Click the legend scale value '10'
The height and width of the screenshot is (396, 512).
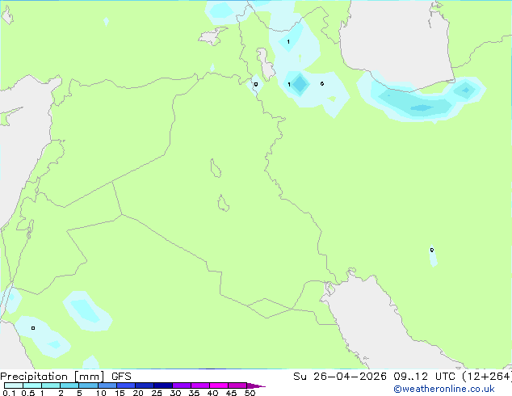(101, 393)
